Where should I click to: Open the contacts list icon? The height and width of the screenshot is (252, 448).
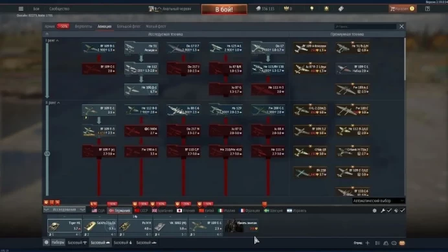pyautogui.click(x=377, y=243)
